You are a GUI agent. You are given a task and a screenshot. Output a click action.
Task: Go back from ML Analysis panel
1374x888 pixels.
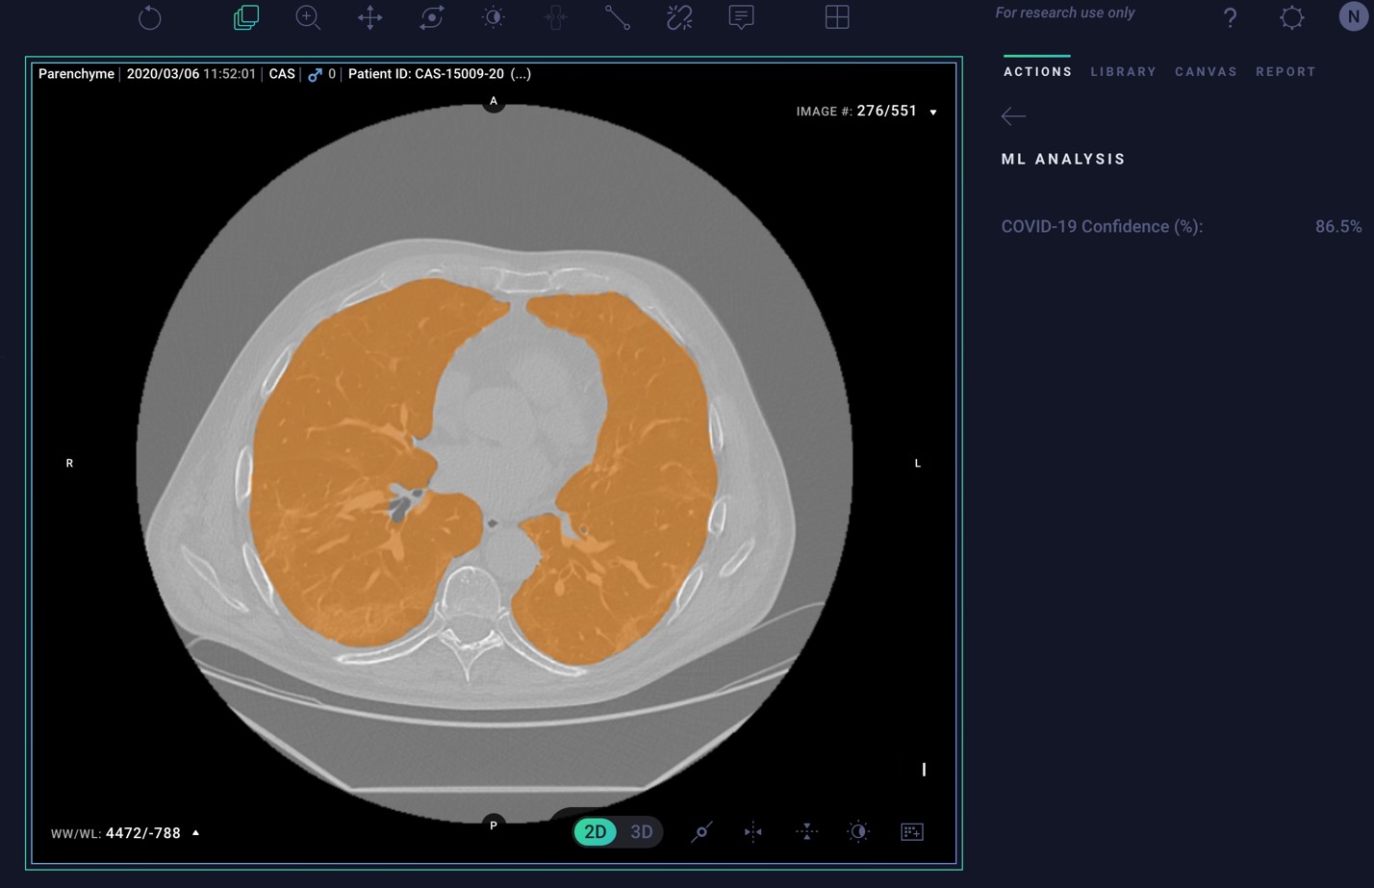coord(1012,115)
